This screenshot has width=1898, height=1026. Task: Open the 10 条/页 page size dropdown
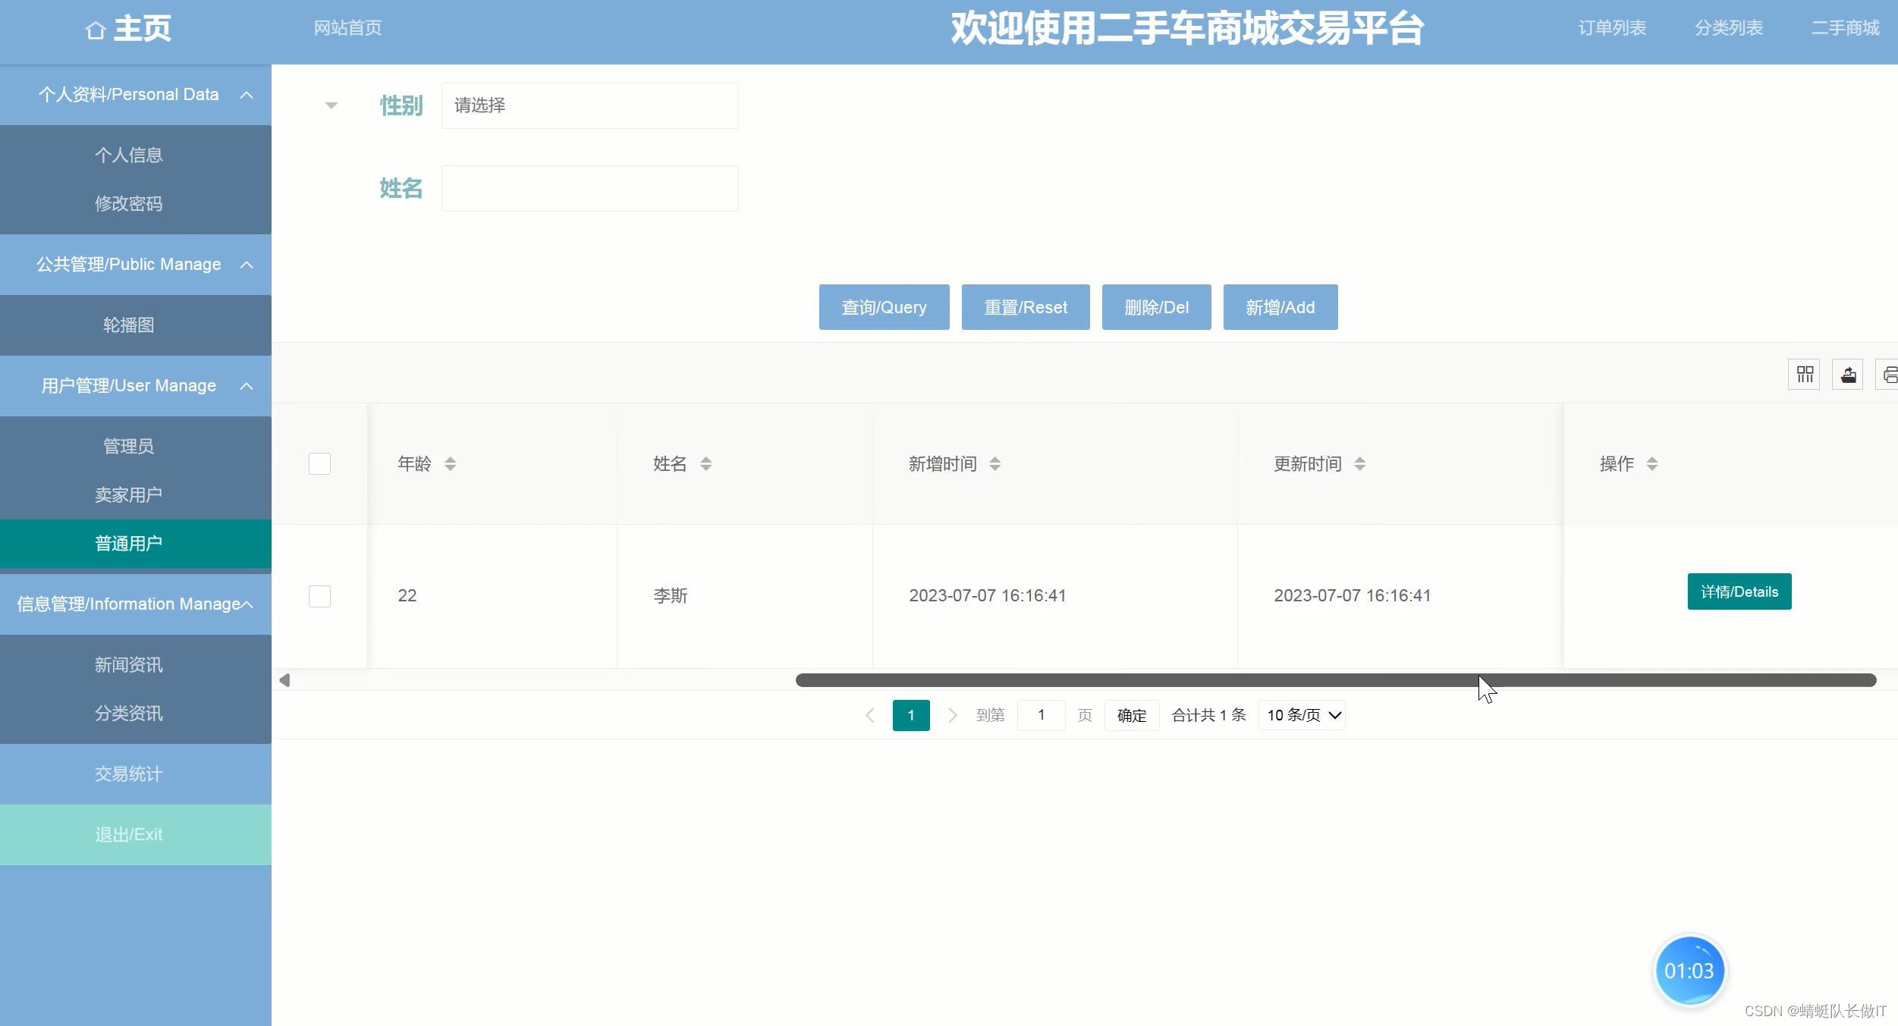click(1302, 715)
